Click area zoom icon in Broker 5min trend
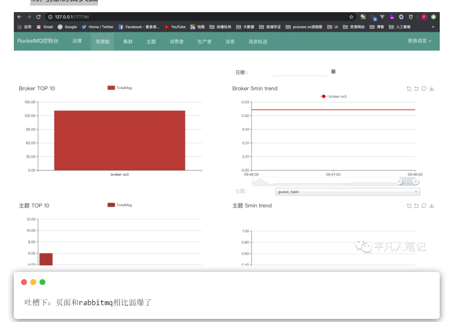The width and height of the screenshot is (454, 322). click(409, 89)
